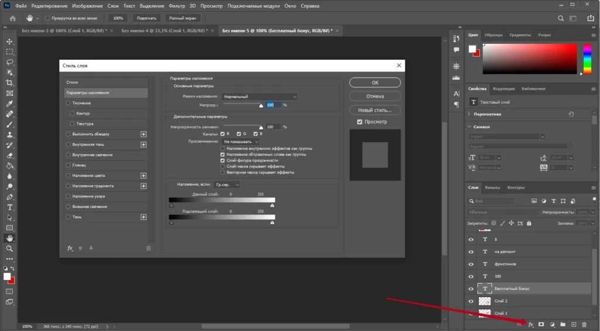Screen dimensions: 600x331
Task: Click the Непрозр. opacity slider handle
Action: point(261,105)
